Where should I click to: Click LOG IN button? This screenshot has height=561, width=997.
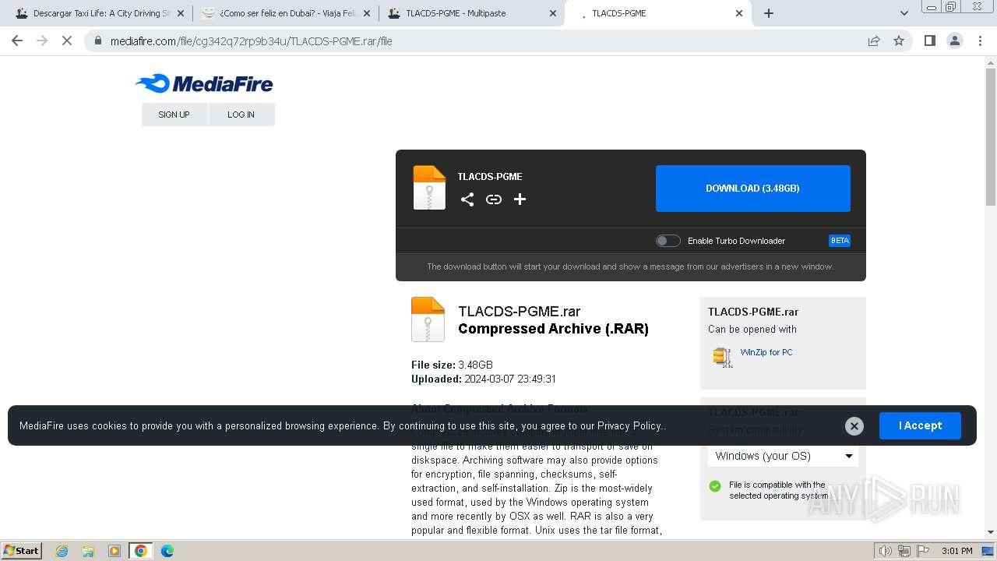pos(241,115)
